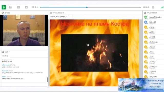Open the settings gear icon
The height and width of the screenshot is (92, 164).
153,7
